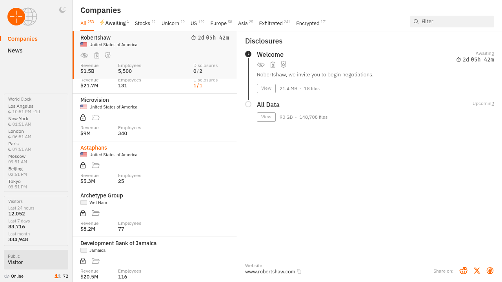Select the Encrypted tab

(x=311, y=23)
